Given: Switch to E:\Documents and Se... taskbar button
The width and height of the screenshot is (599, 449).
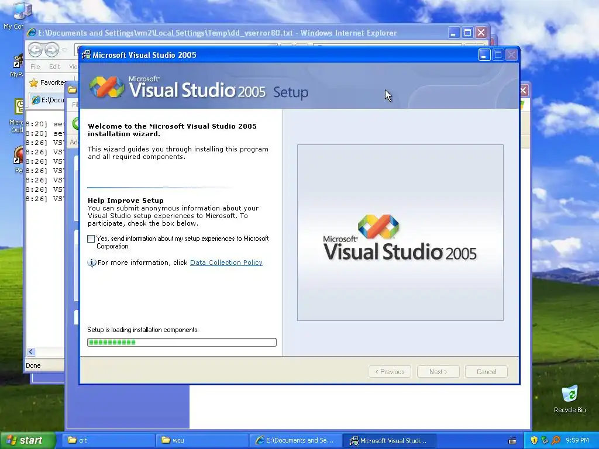Looking at the screenshot, I should click(295, 441).
